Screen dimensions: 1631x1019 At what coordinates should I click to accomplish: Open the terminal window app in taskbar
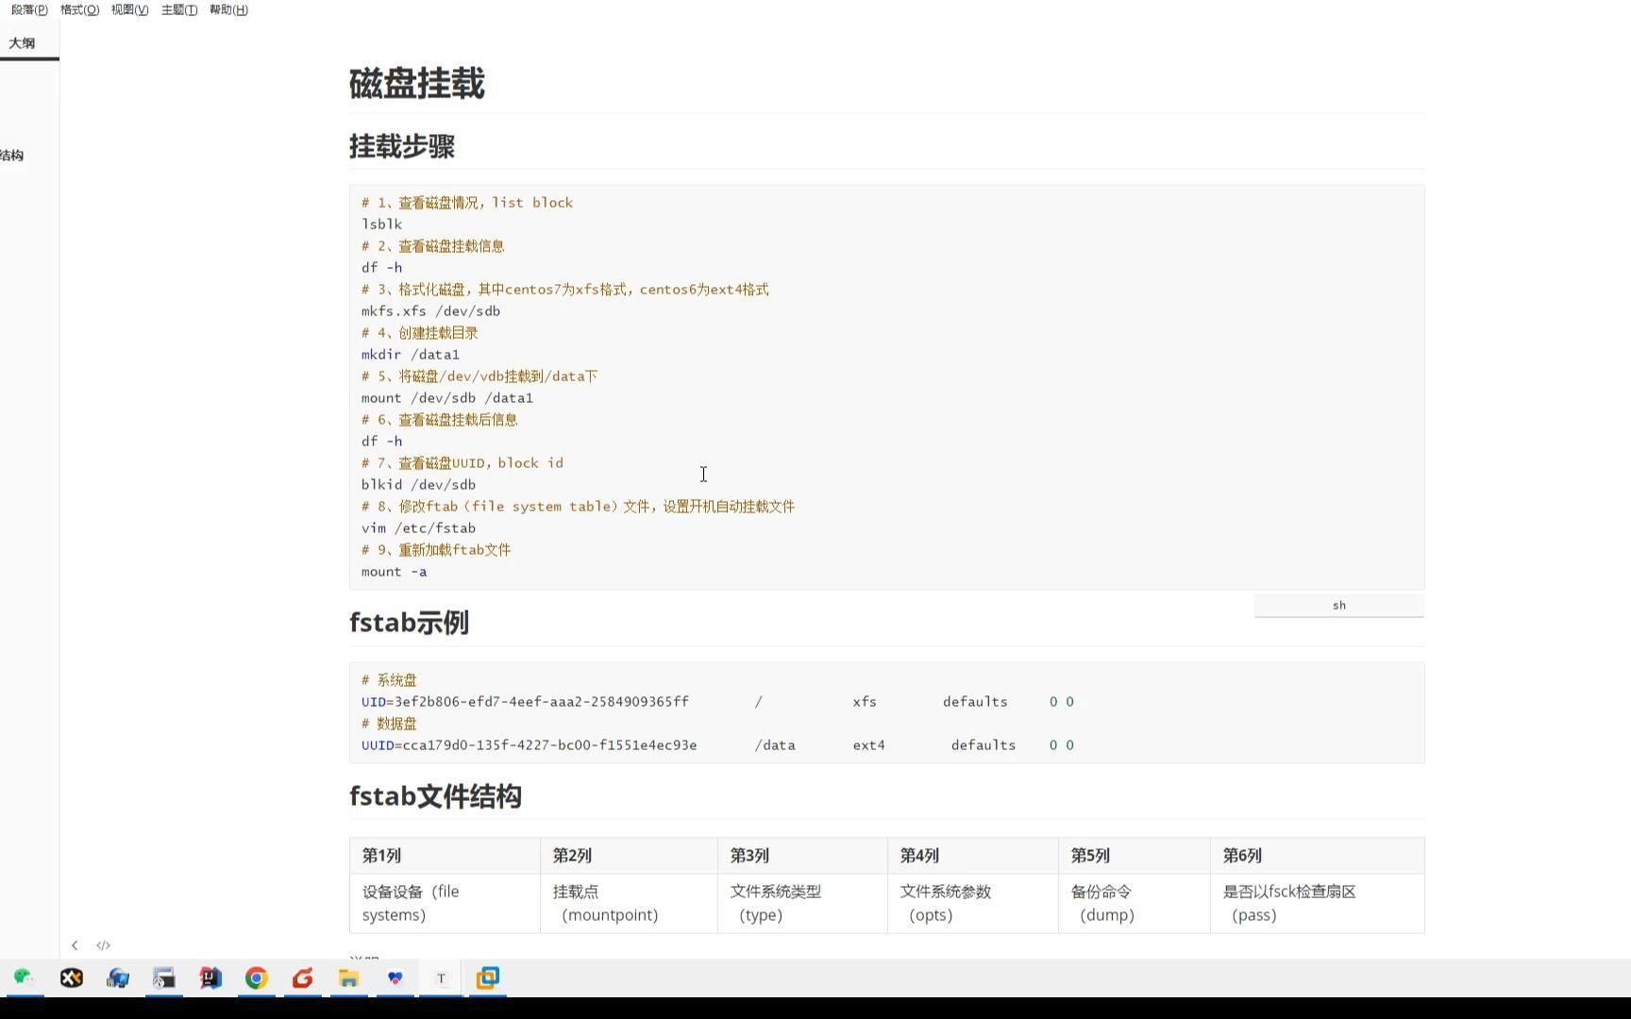(x=164, y=978)
